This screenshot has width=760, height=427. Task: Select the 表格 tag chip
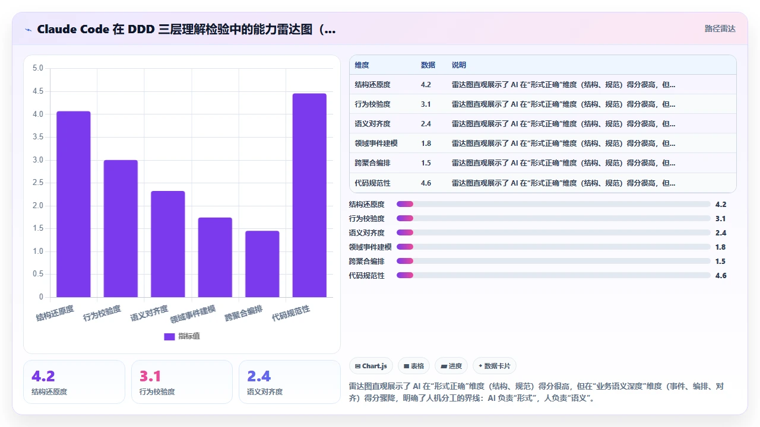pos(414,366)
